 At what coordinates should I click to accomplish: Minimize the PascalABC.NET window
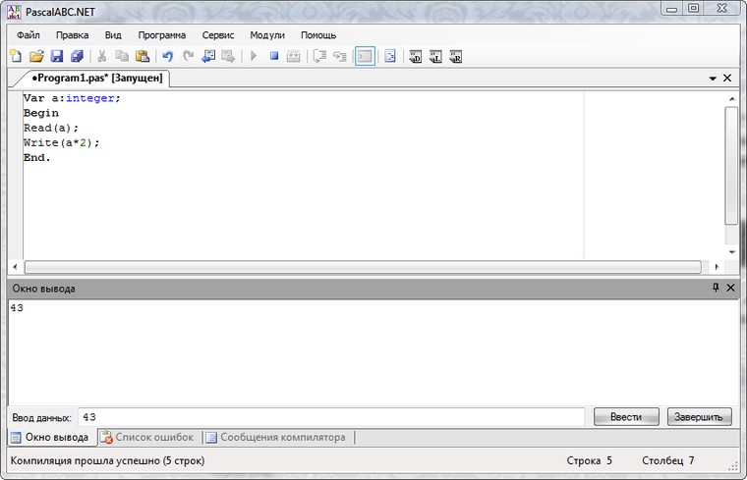(x=671, y=9)
